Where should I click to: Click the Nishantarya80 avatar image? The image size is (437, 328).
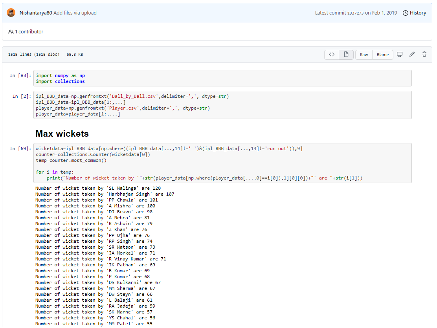[11, 13]
